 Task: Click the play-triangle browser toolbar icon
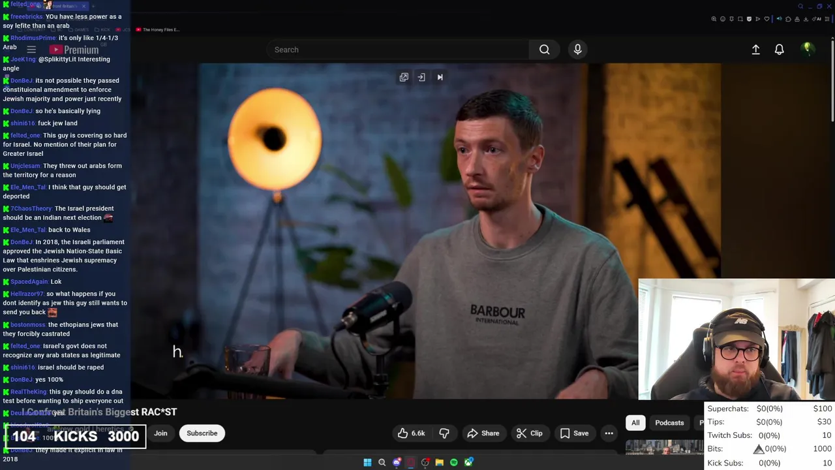[x=757, y=19]
